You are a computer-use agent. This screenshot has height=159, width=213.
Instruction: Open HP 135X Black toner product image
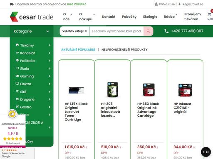(76, 90)
